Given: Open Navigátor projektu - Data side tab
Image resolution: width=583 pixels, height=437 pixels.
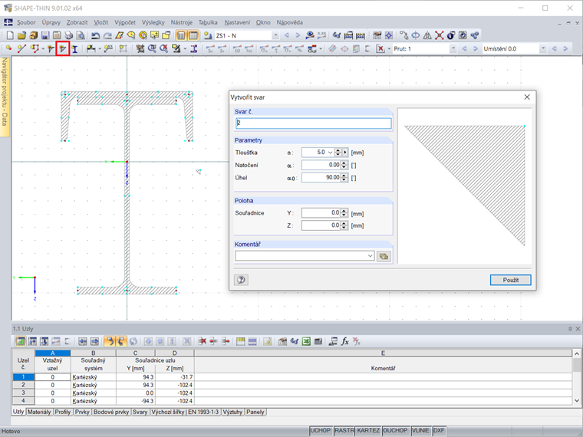Looking at the screenshot, I should 5,97.
